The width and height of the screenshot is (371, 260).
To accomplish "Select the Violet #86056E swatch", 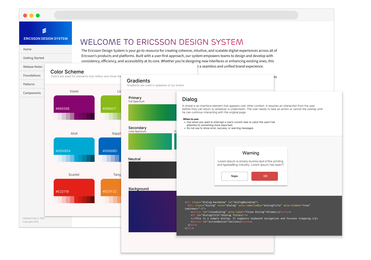I will pos(74,107).
